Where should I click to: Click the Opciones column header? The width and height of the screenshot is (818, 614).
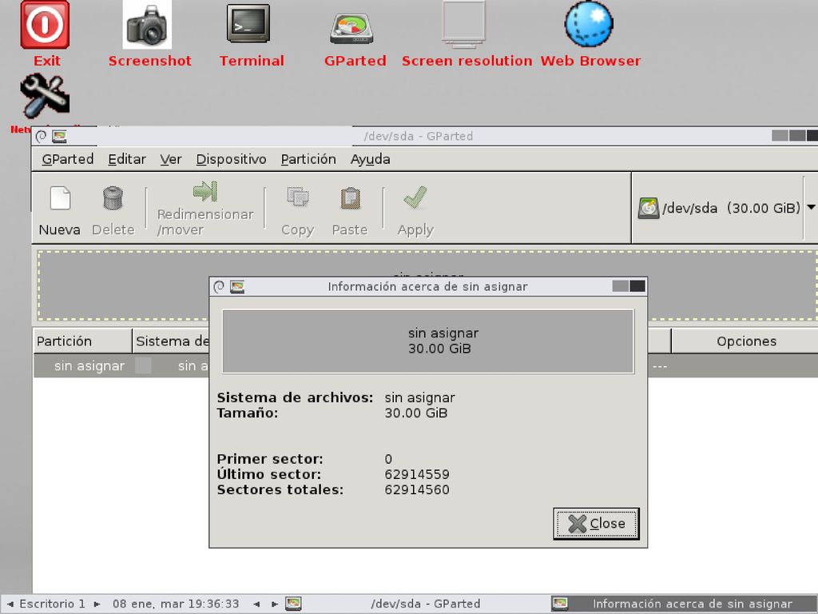point(746,341)
